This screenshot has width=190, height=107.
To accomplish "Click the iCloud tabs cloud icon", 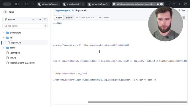I will tap(26, 4).
